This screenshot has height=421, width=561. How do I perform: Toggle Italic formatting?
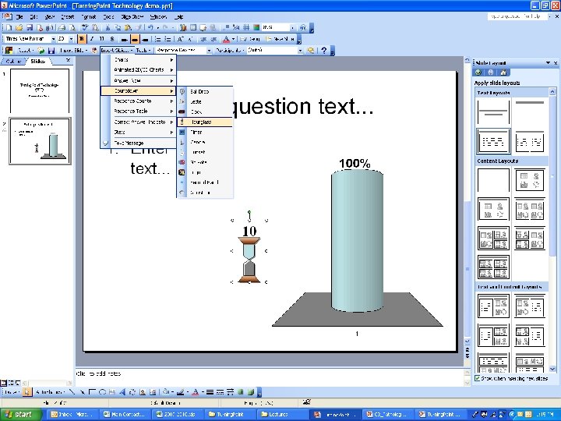coord(92,39)
